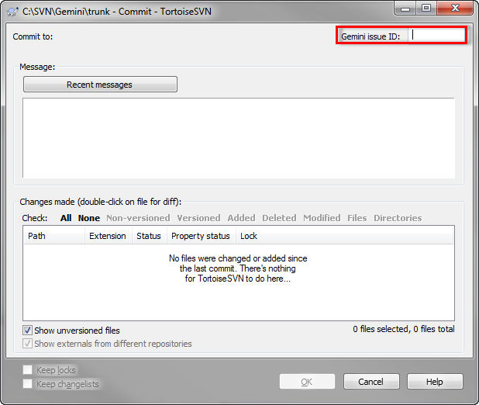
Task: Open the Recent messages list
Action: click(100, 85)
